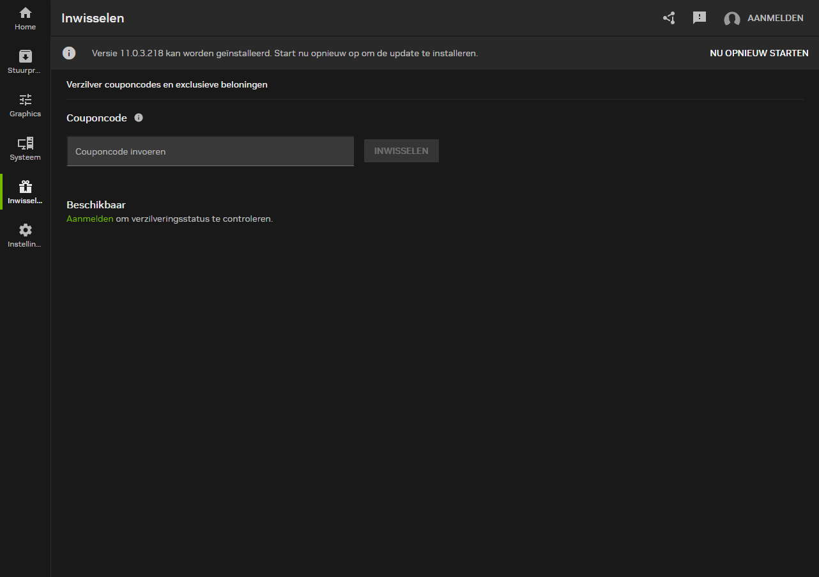The image size is (819, 577).
Task: Click the Inwisselen page title
Action: tap(93, 18)
